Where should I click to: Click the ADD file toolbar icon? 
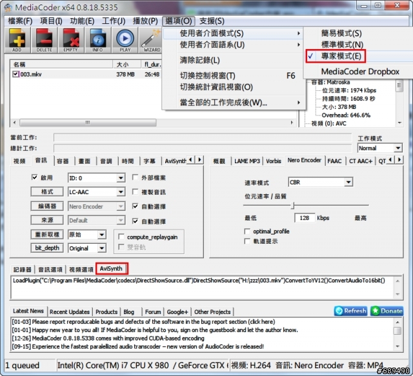[17, 40]
